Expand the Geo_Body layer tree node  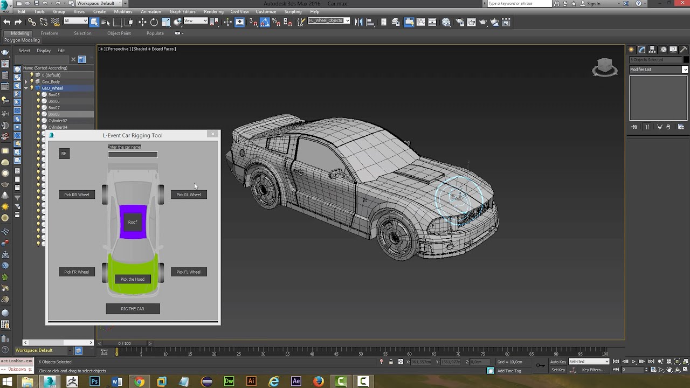point(25,82)
